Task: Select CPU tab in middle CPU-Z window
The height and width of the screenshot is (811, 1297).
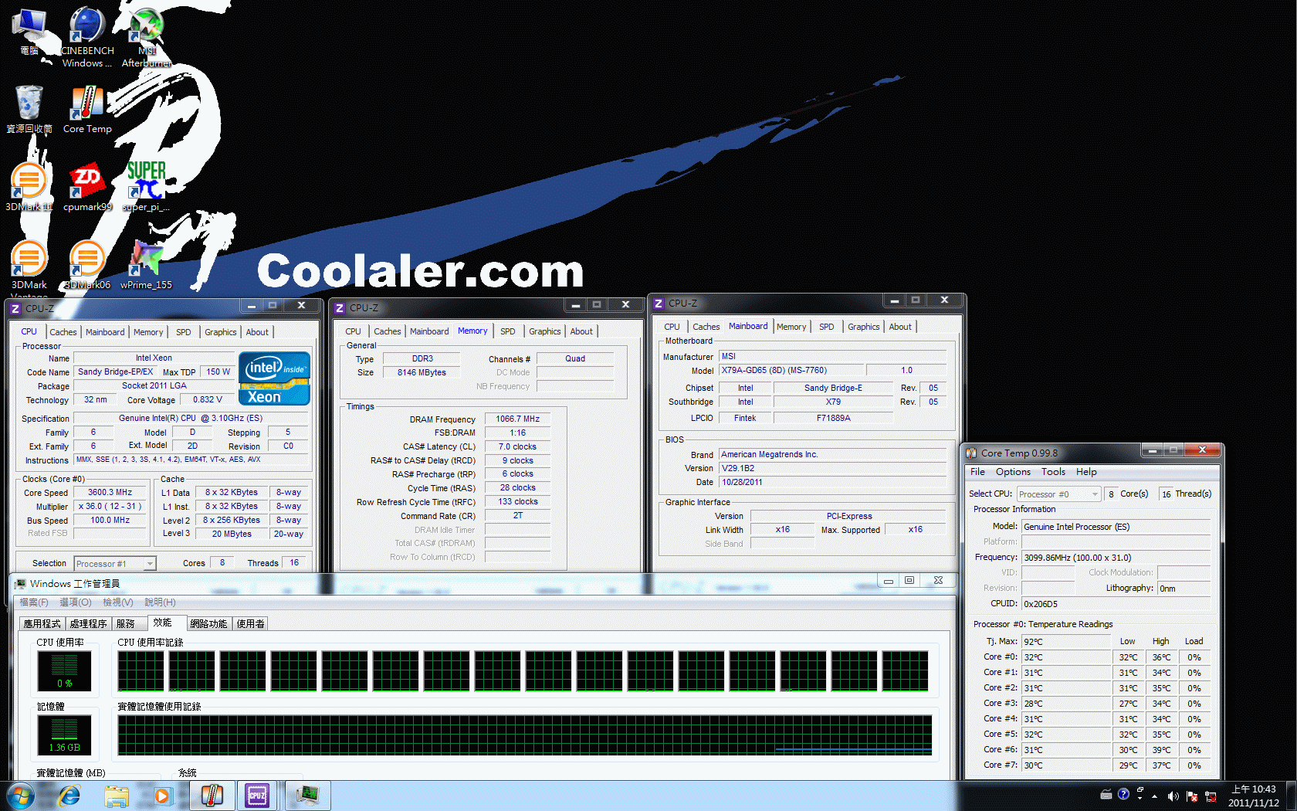Action: [x=353, y=331]
